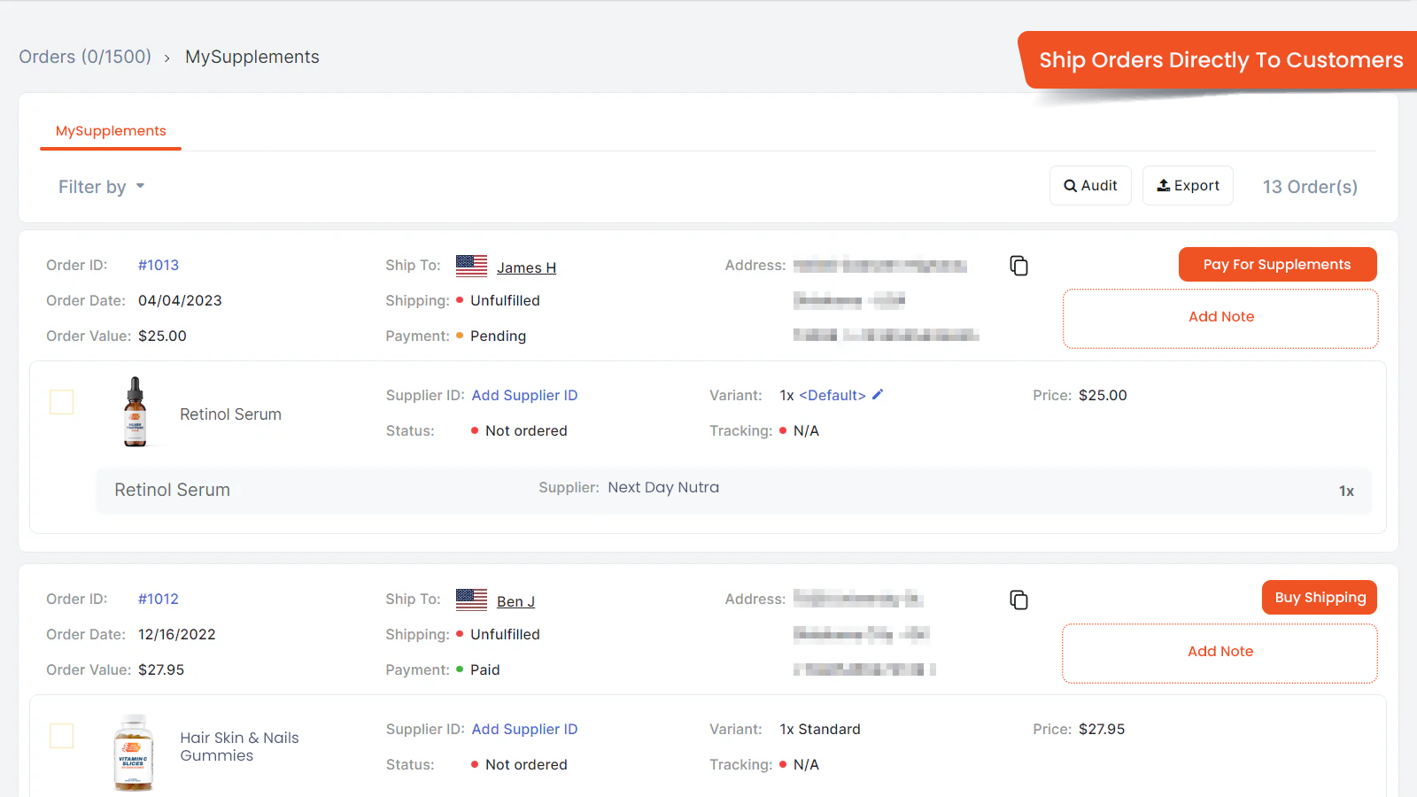
Task: Copy address for order #1012
Action: coord(1018,600)
